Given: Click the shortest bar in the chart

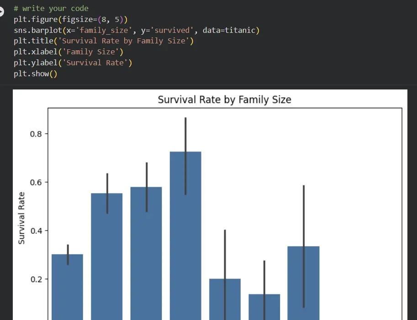Looking at the screenshot, I should [x=264, y=307].
